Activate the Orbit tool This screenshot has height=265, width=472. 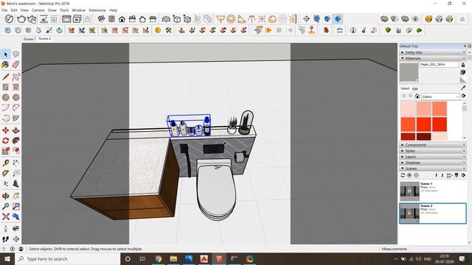pos(5,196)
